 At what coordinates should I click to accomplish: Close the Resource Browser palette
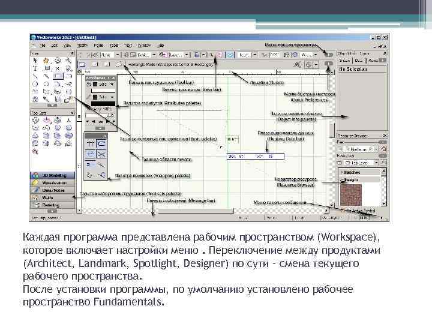point(385,136)
